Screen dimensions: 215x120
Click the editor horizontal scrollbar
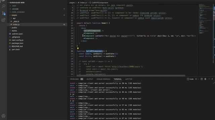pos(131,76)
